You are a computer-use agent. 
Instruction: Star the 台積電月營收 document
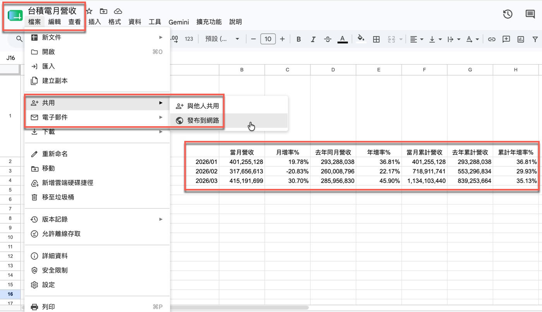pos(89,11)
